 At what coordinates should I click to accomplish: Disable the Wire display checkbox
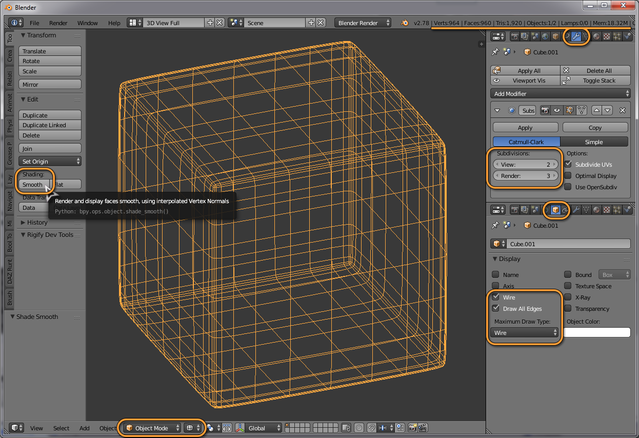pos(495,297)
